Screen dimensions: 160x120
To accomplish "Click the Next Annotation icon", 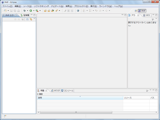I will pos(84,11).
